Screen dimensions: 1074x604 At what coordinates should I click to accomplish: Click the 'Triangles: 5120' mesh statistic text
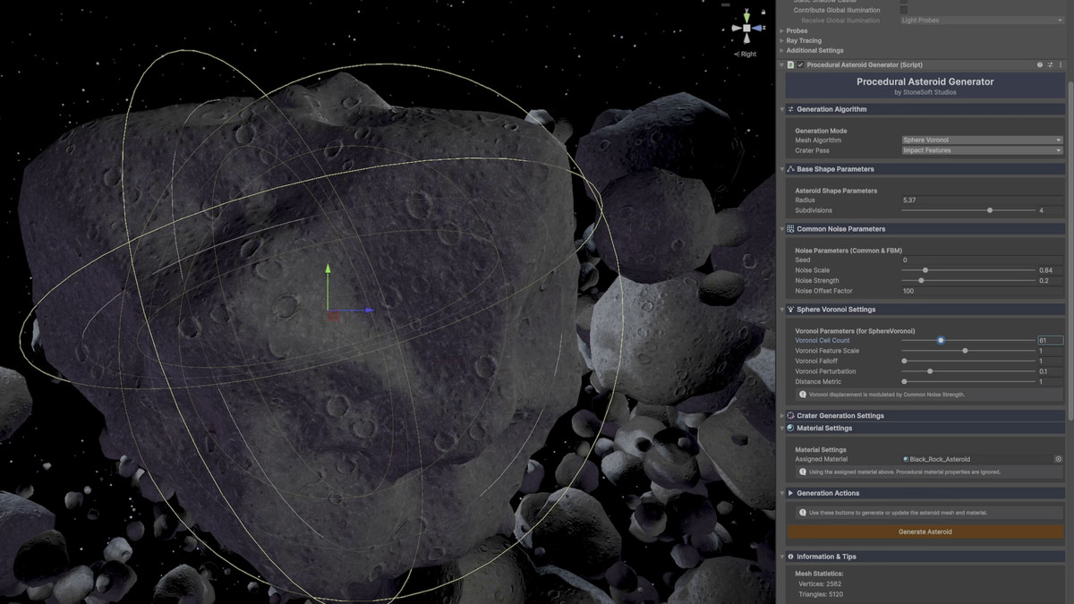(821, 594)
